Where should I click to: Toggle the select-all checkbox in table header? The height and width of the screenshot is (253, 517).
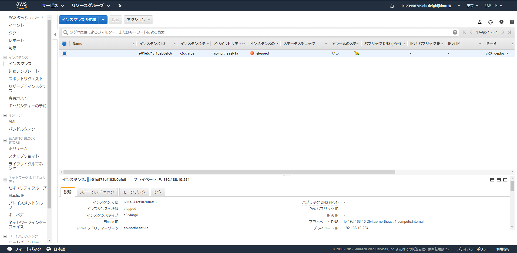click(x=64, y=44)
